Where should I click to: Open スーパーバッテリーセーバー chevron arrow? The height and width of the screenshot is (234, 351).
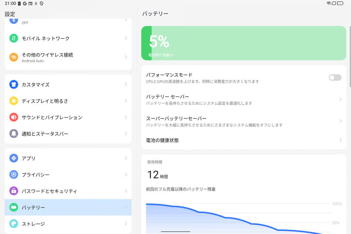tap(340, 121)
